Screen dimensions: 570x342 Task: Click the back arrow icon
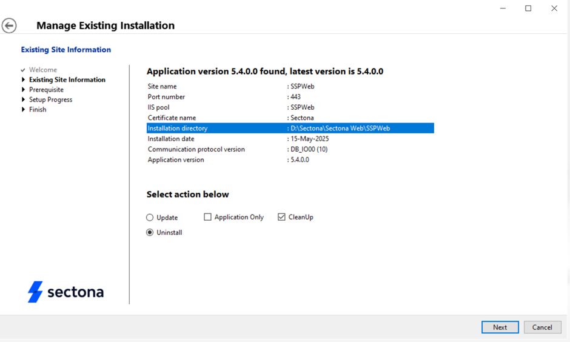coord(9,25)
